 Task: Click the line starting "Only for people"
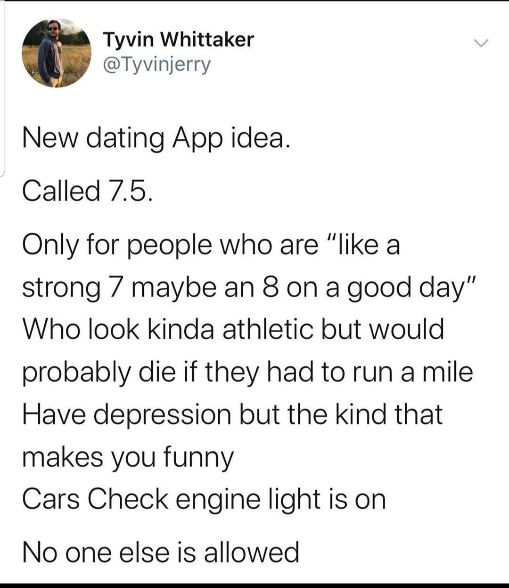pyautogui.click(x=211, y=245)
